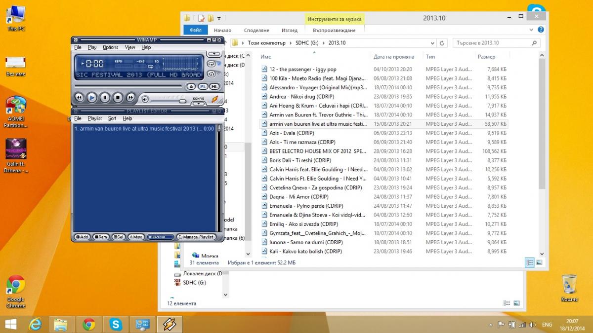The height and width of the screenshot is (333, 593).
Task: Open the Options menu in Winamp
Action: click(111, 47)
